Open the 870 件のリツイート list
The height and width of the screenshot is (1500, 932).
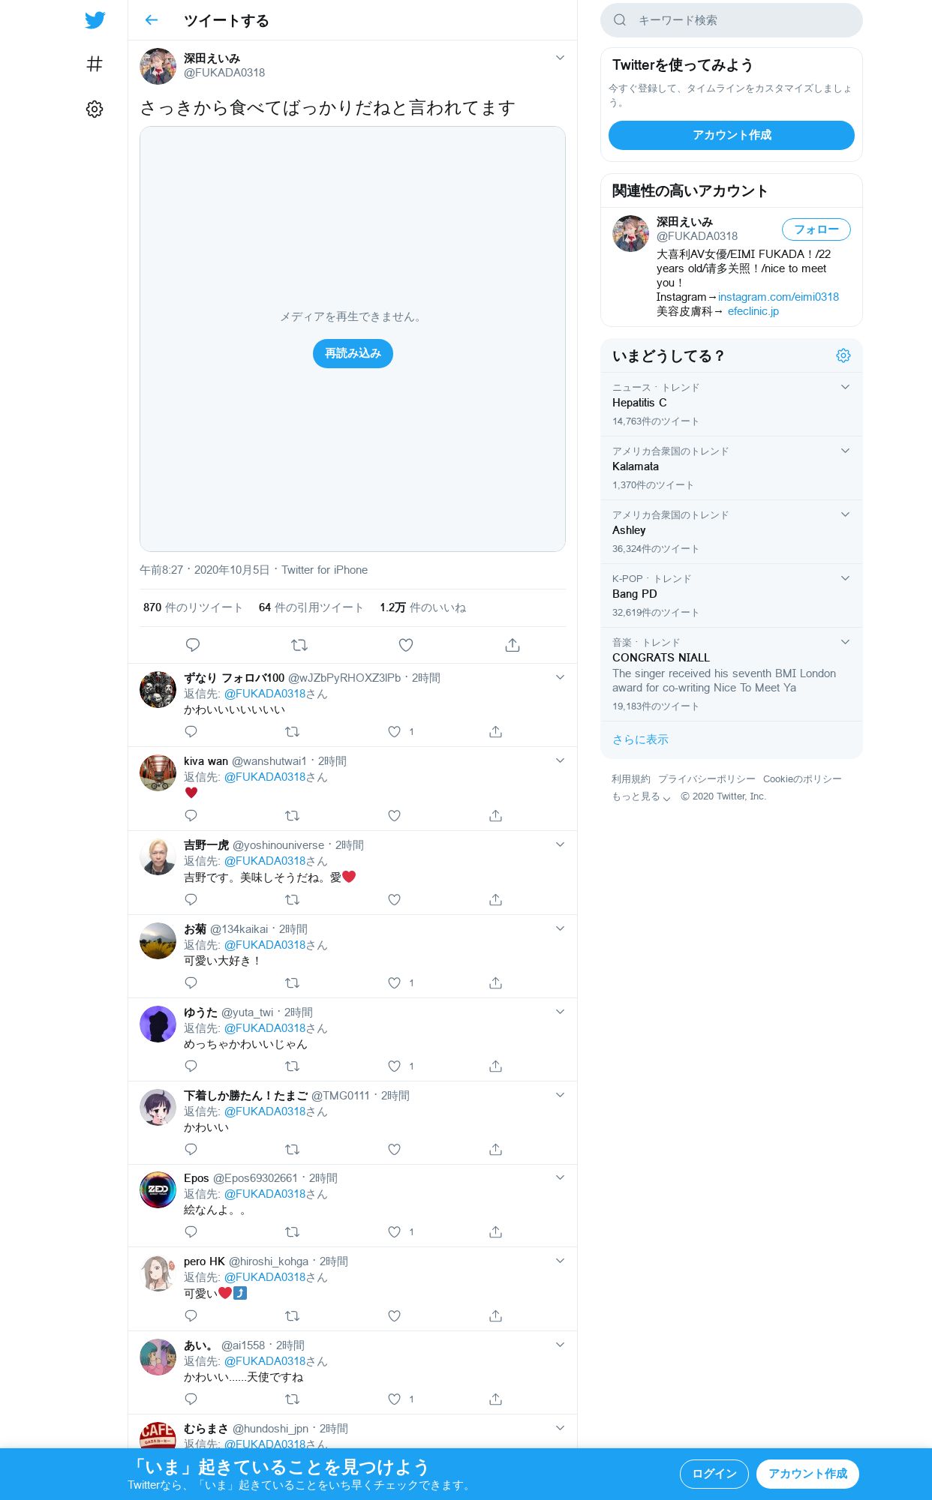[193, 607]
